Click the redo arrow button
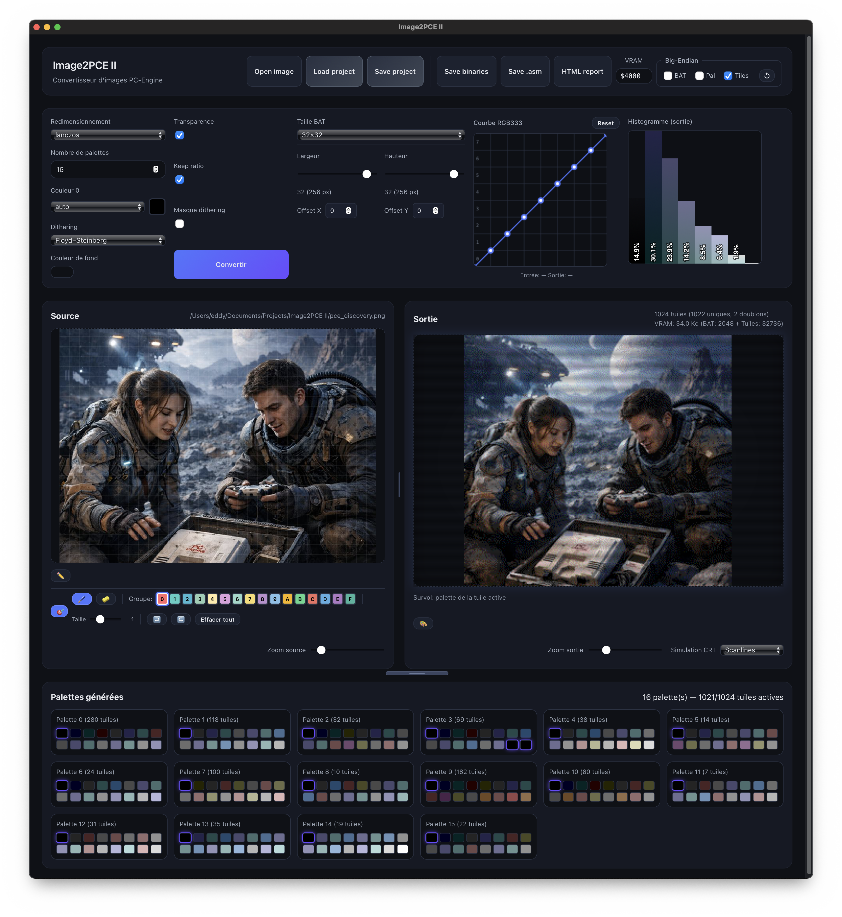842x917 pixels. click(x=181, y=620)
